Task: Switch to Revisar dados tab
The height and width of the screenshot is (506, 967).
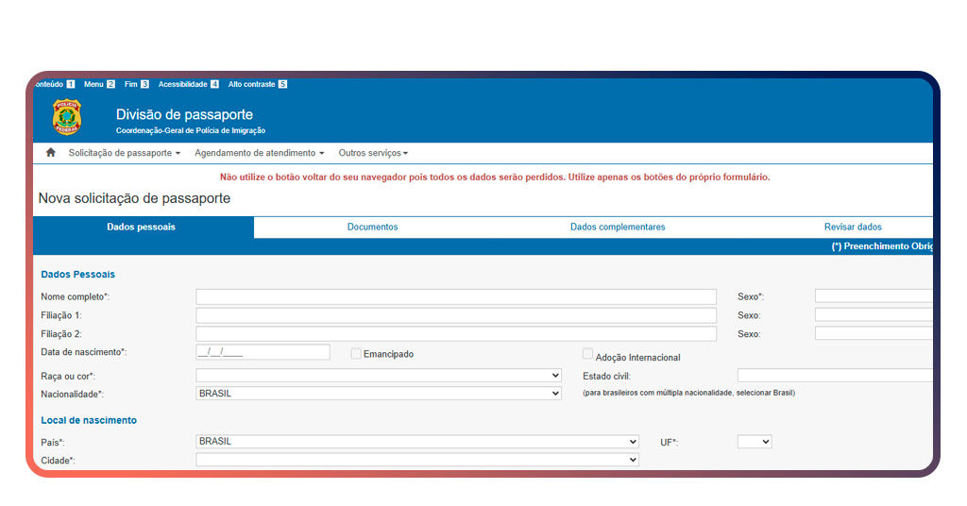Action: click(853, 227)
